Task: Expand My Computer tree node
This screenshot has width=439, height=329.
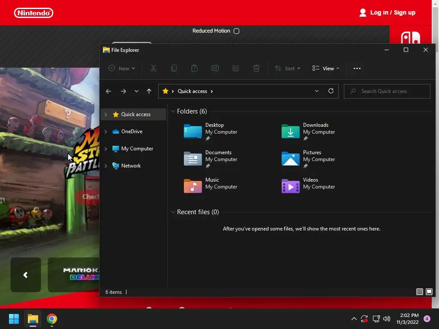Action: pyautogui.click(x=106, y=149)
